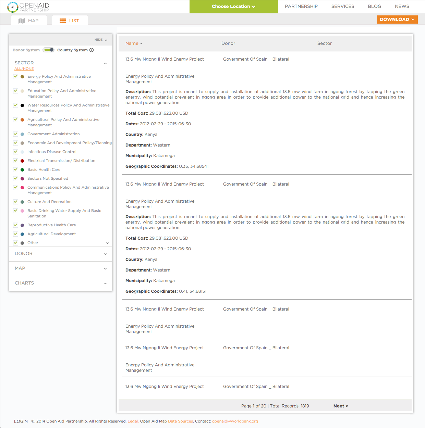Image resolution: width=425 pixels, height=428 pixels.
Task: Uncheck Communications Policy And Administrative Management
Action: pos(16,188)
